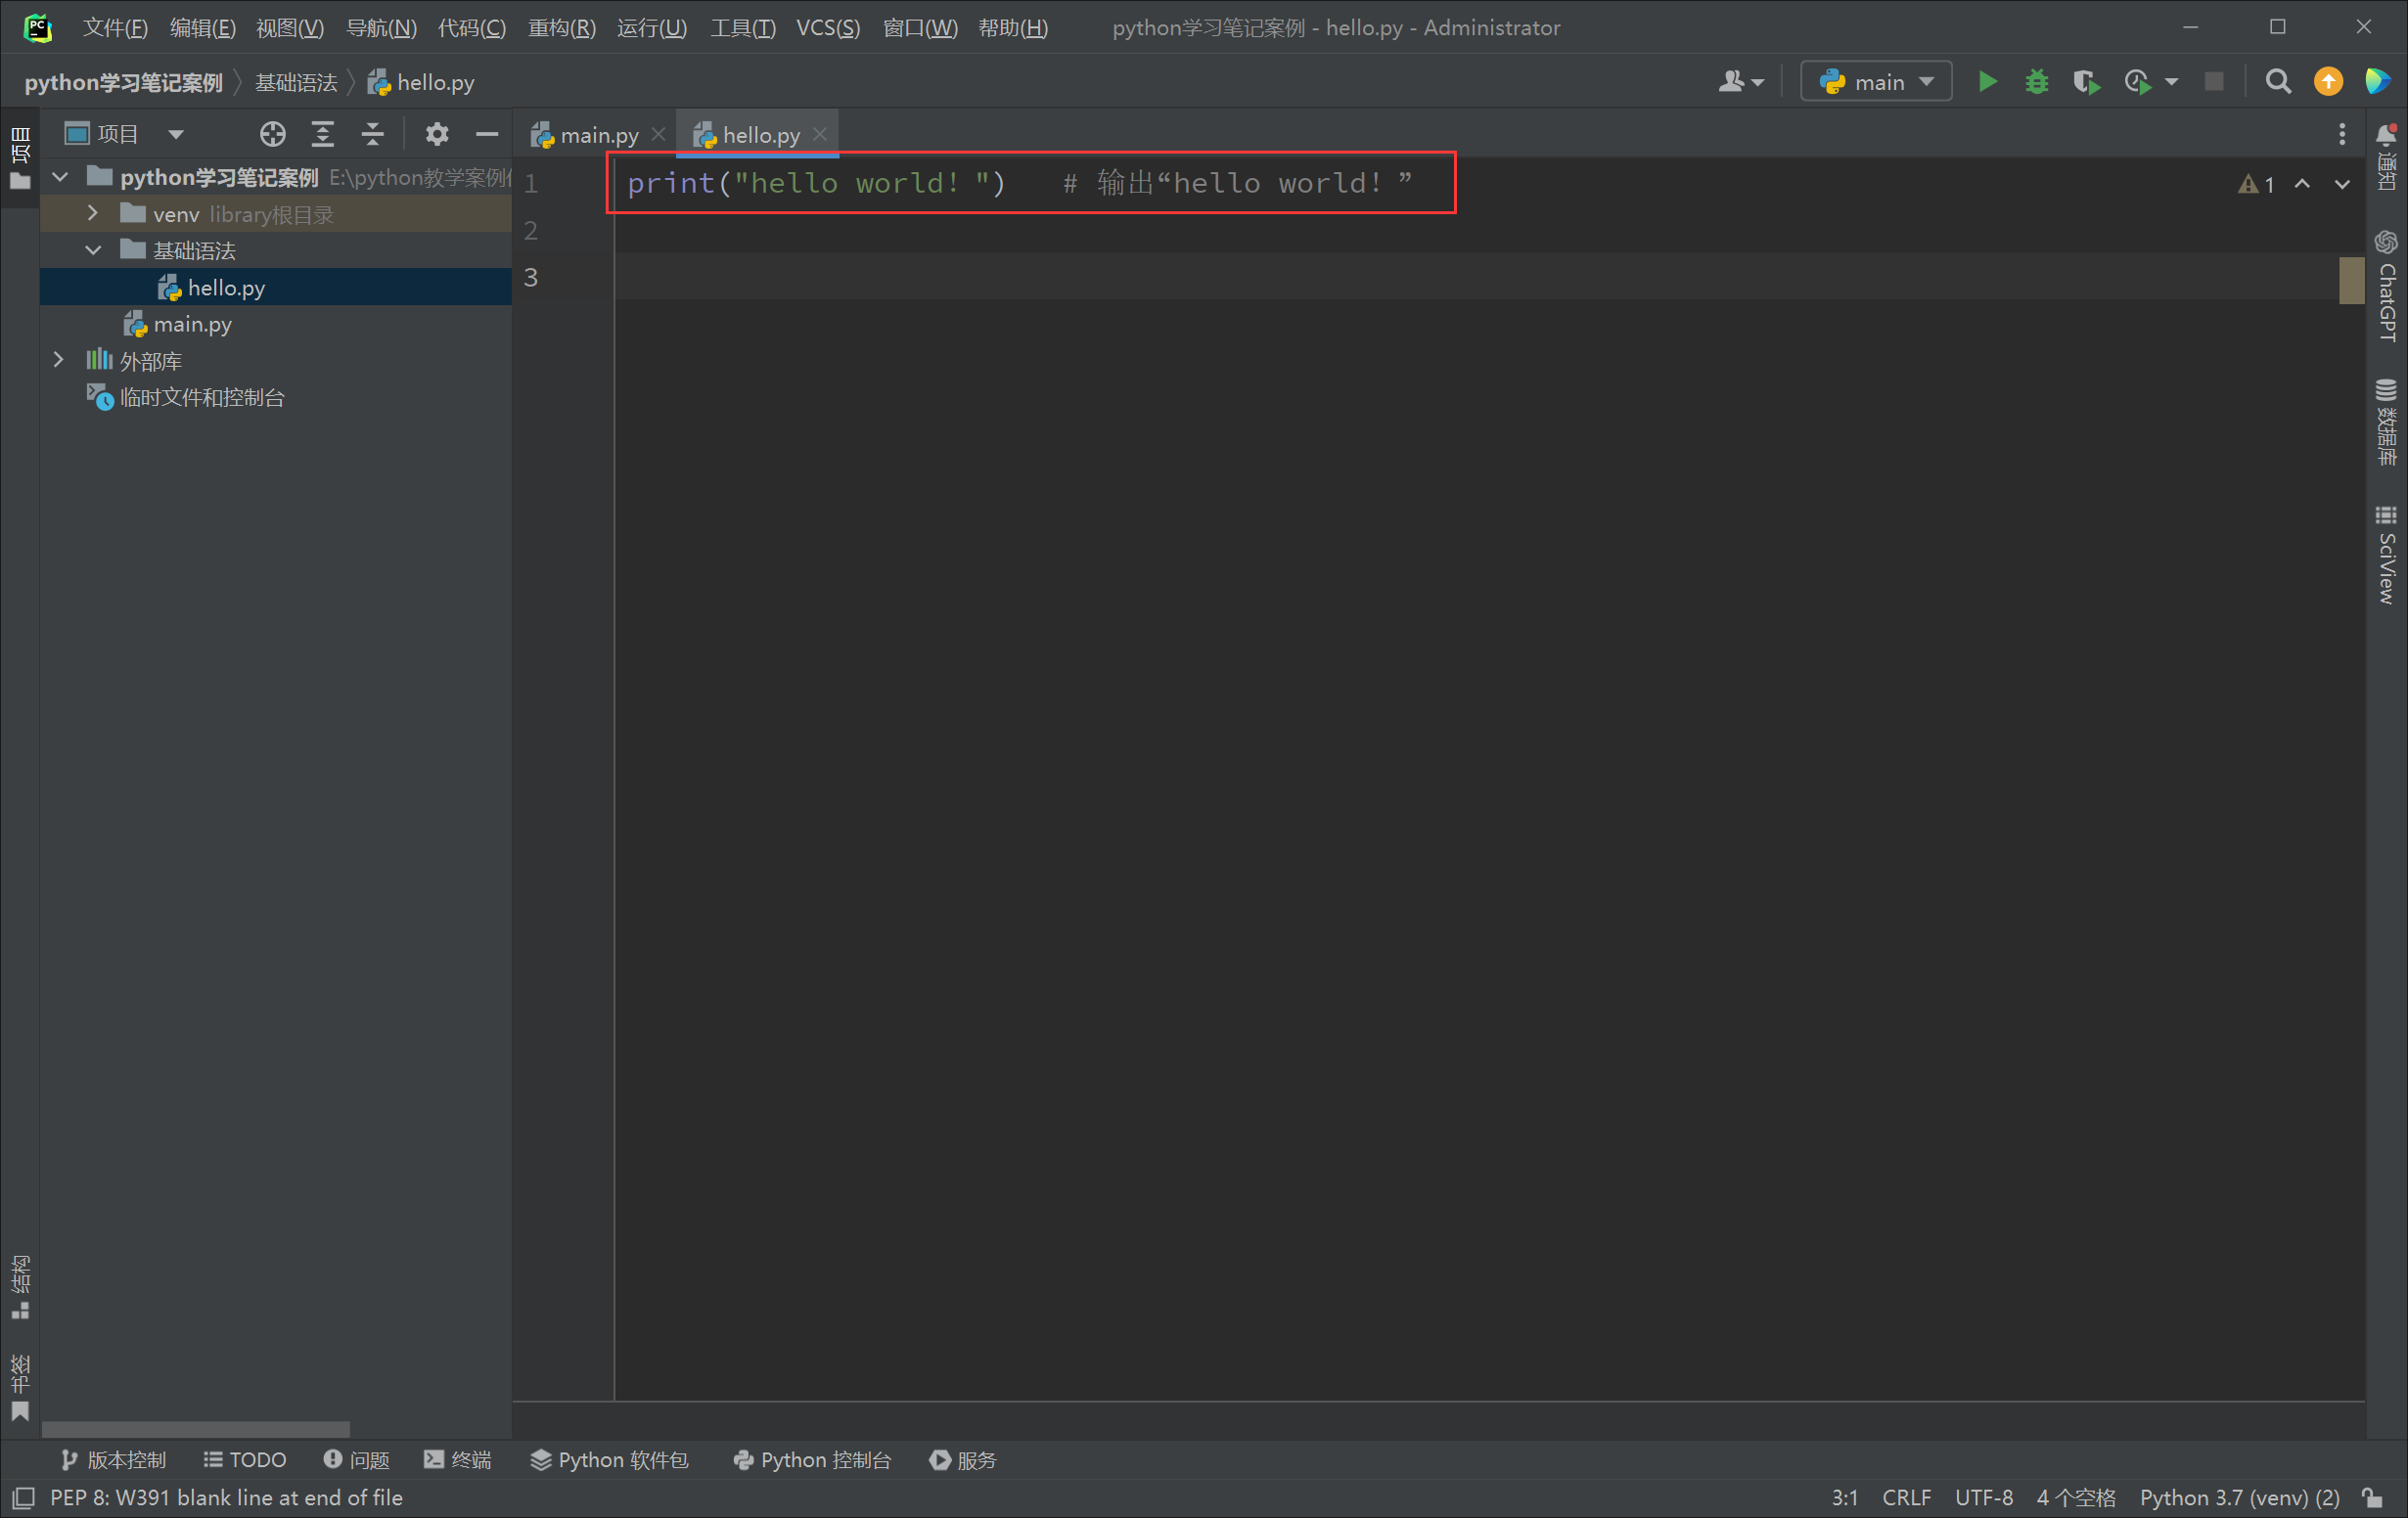Expand the venv folder
This screenshot has height=1518, width=2408.
tap(93, 214)
